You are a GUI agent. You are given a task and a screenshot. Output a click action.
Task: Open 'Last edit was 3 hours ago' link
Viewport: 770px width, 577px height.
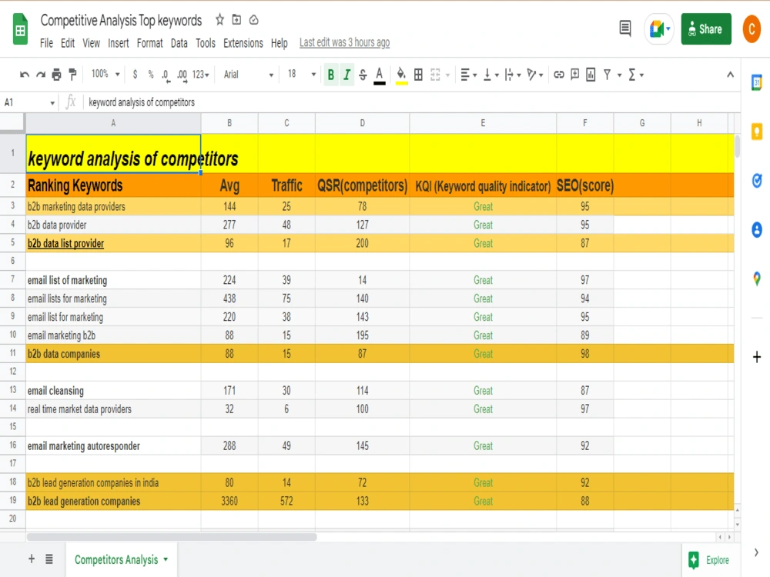coord(345,42)
